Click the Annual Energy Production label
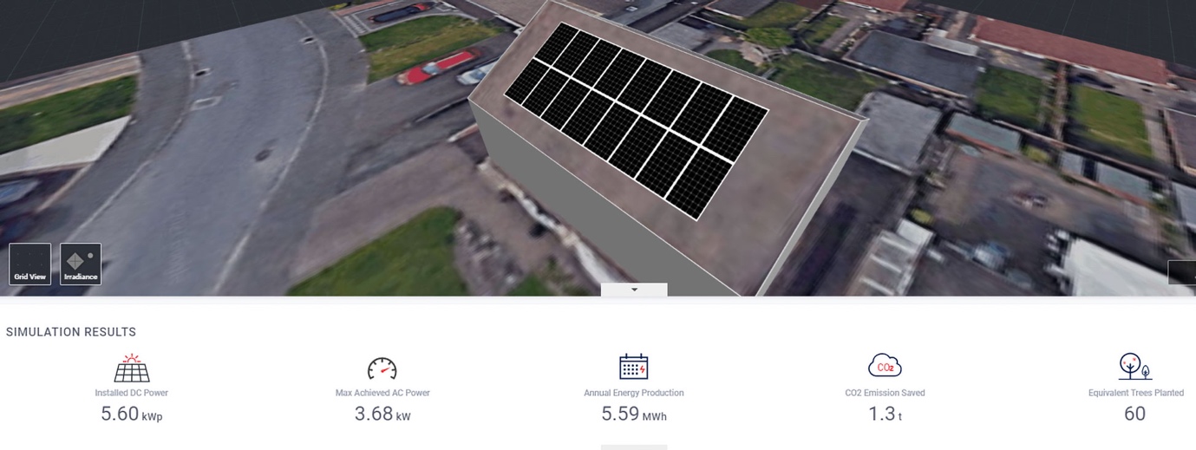 tap(634, 393)
